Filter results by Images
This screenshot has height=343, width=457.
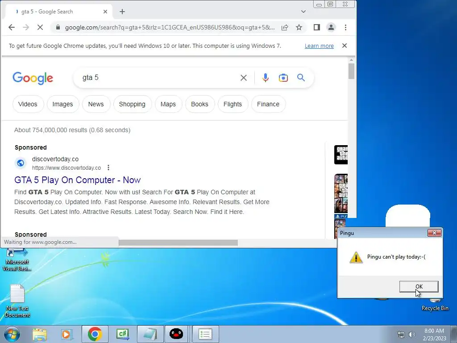tap(62, 104)
